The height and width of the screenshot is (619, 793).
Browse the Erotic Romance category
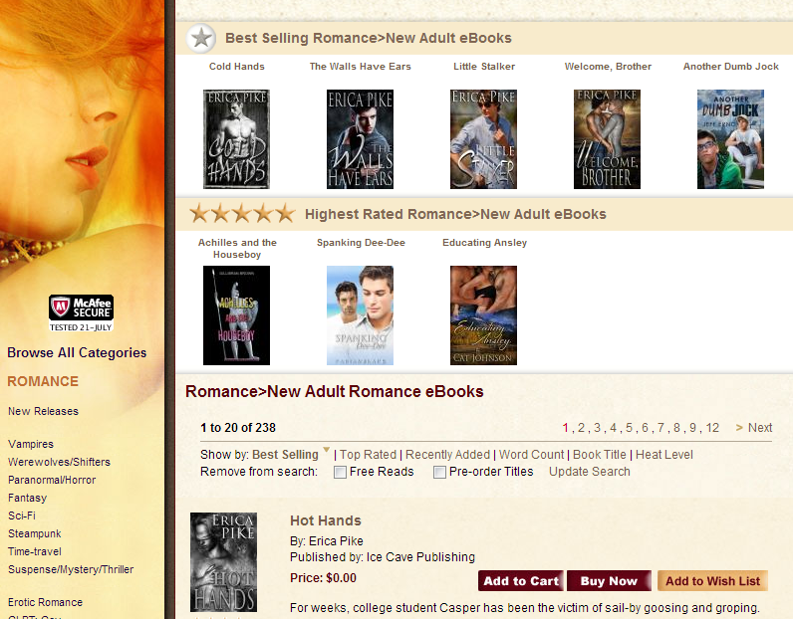pyautogui.click(x=45, y=602)
